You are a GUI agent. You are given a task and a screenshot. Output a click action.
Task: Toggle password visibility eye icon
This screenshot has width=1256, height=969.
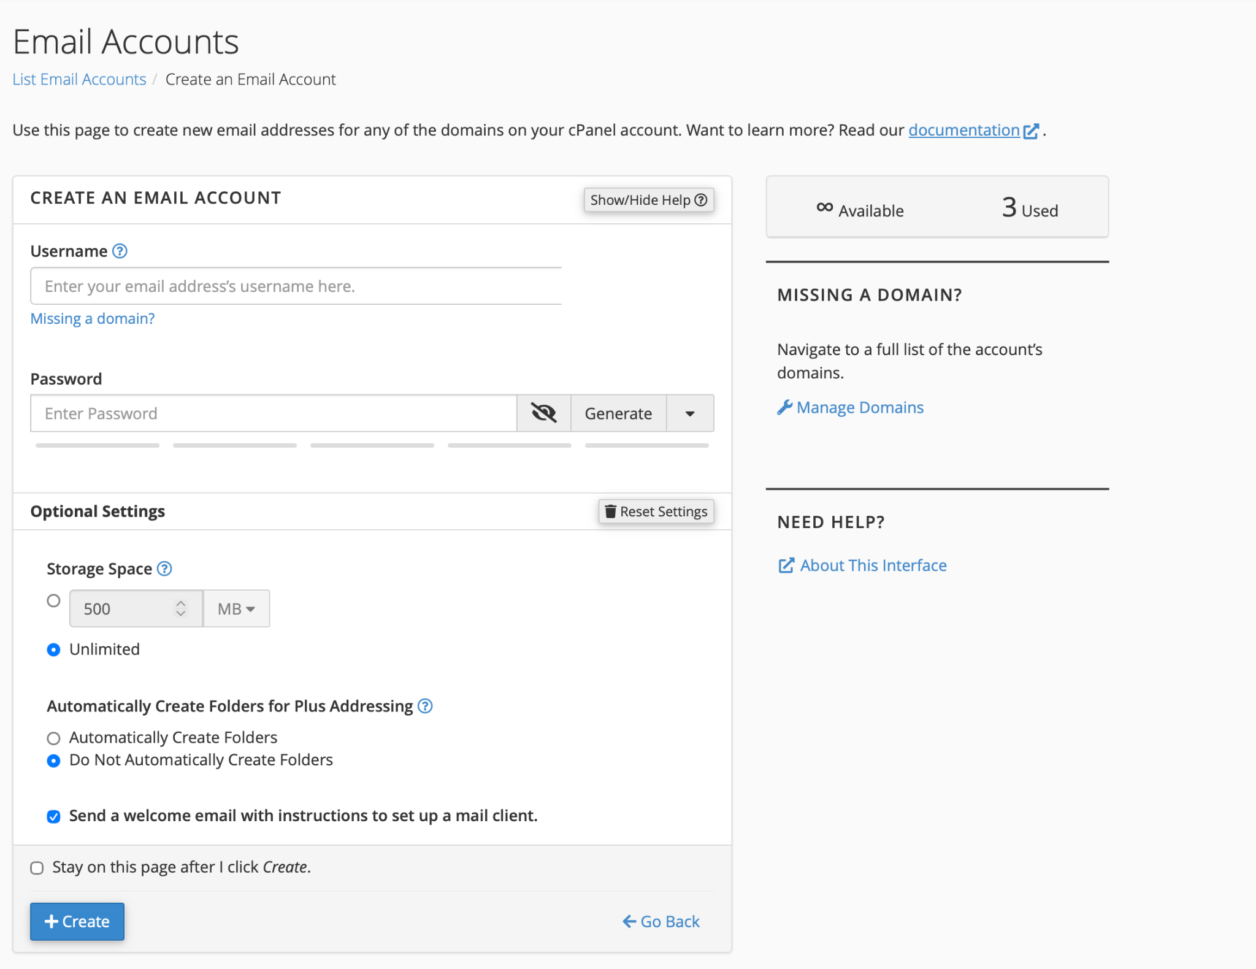point(543,413)
